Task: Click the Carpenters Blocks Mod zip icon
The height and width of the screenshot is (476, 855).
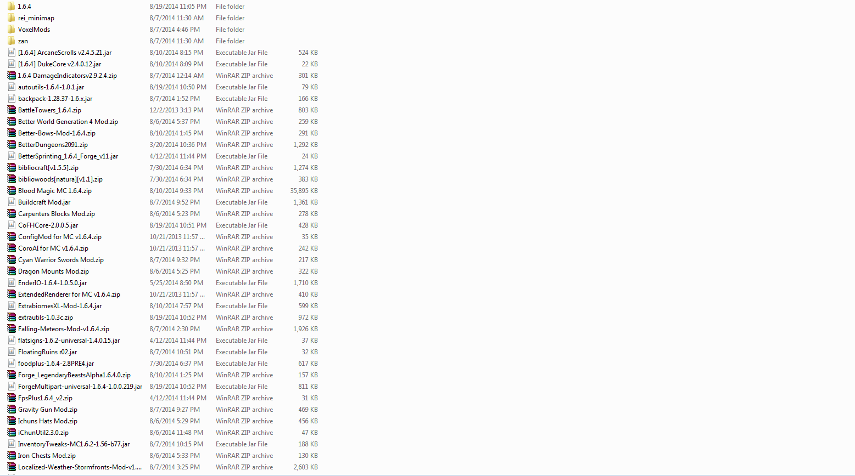Action: [11, 214]
